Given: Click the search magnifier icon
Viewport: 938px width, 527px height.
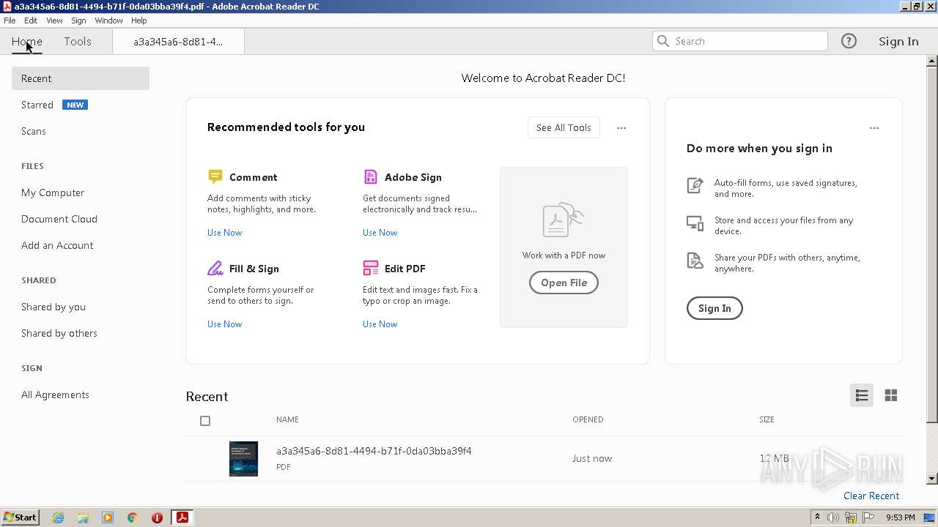Looking at the screenshot, I should 663,41.
